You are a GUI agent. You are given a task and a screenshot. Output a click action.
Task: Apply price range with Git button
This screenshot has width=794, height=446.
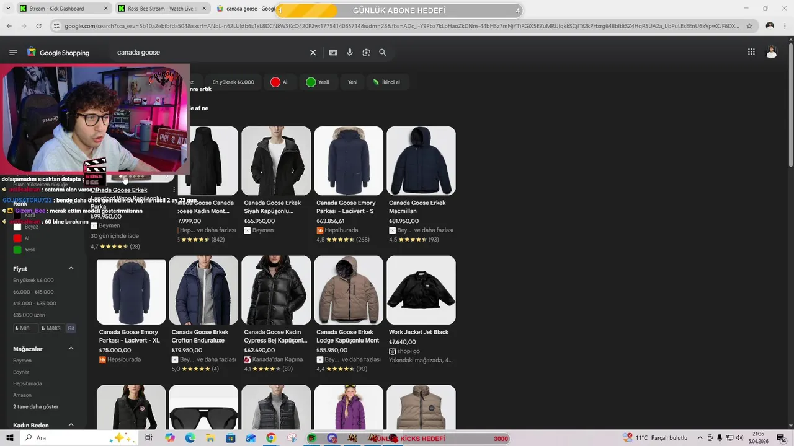(71, 328)
